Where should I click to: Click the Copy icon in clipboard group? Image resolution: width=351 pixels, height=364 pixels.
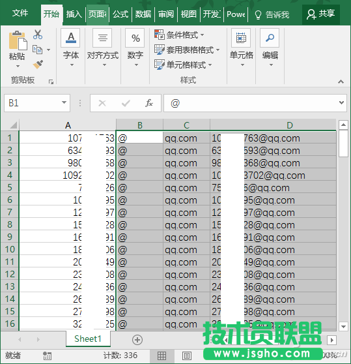[37, 50]
